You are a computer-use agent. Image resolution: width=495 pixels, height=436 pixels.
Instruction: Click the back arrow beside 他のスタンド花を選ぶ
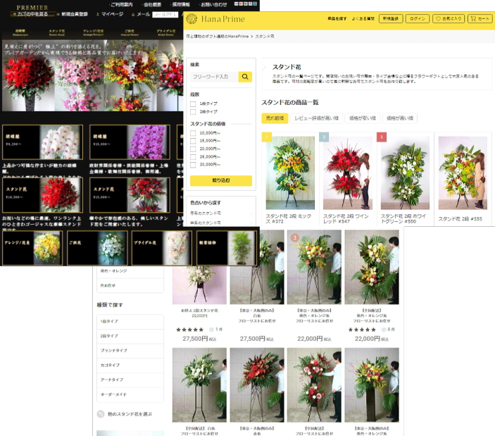(101, 414)
